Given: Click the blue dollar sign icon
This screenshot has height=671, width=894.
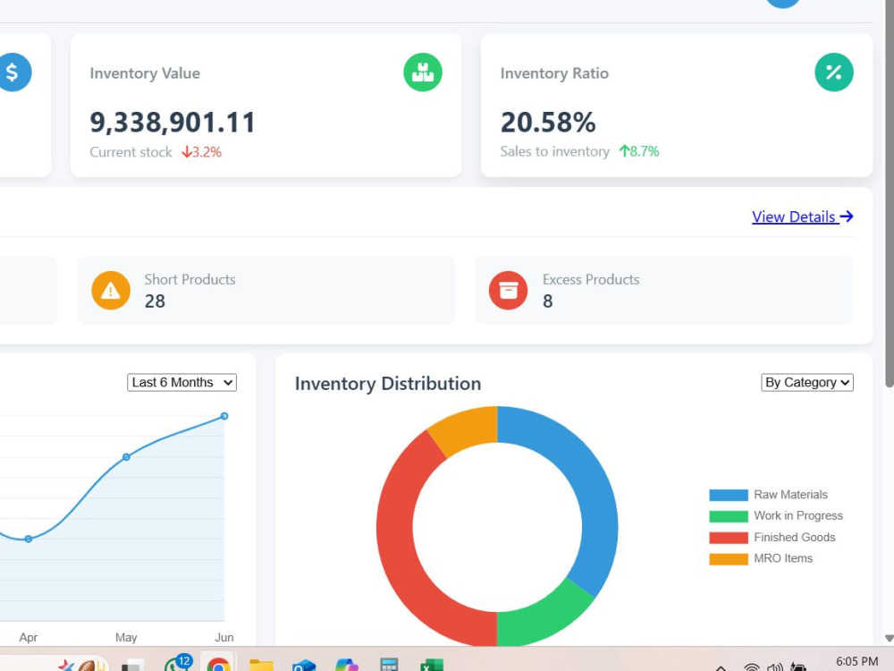Looking at the screenshot, I should point(13,72).
